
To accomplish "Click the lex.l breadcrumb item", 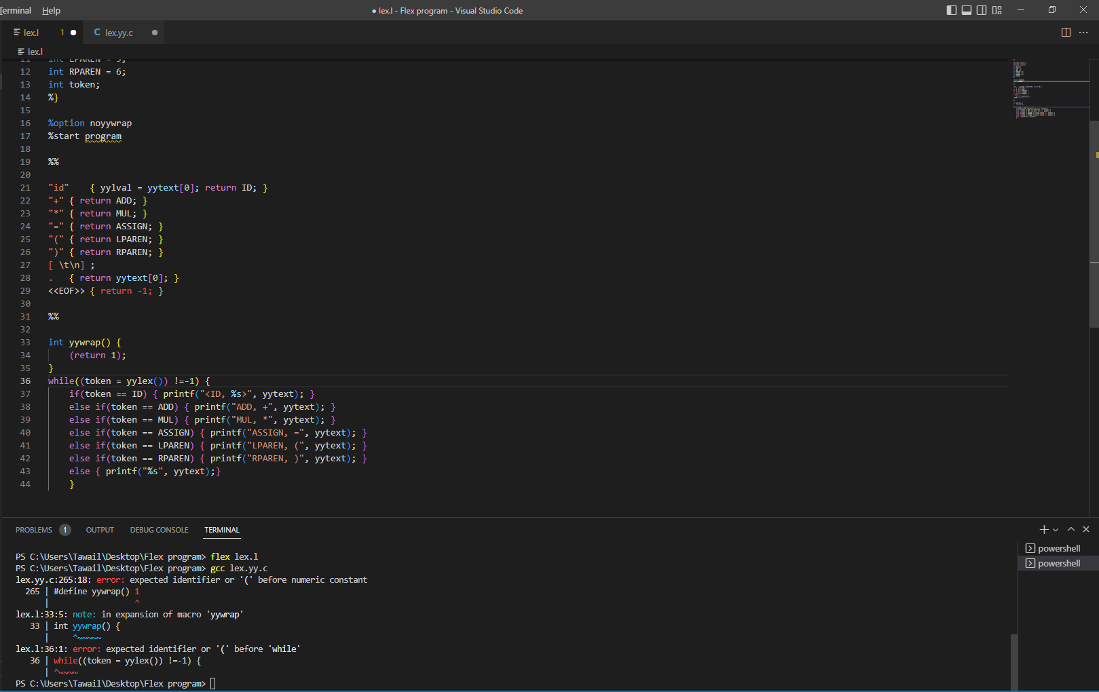I will pos(35,52).
